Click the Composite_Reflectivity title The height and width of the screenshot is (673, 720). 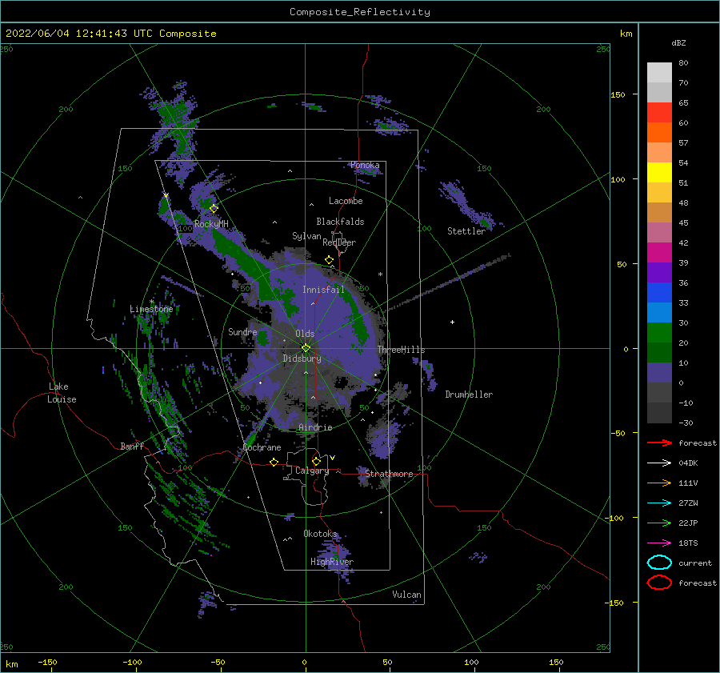coord(360,12)
